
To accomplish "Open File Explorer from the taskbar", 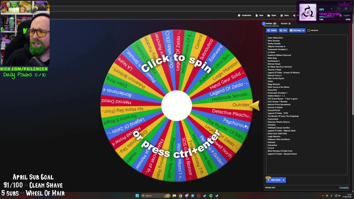I will tap(174, 196).
